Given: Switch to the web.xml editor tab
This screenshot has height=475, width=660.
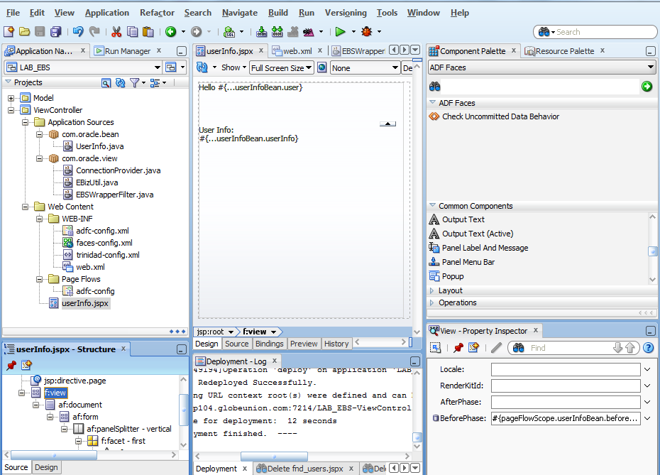Looking at the screenshot, I should pos(297,51).
